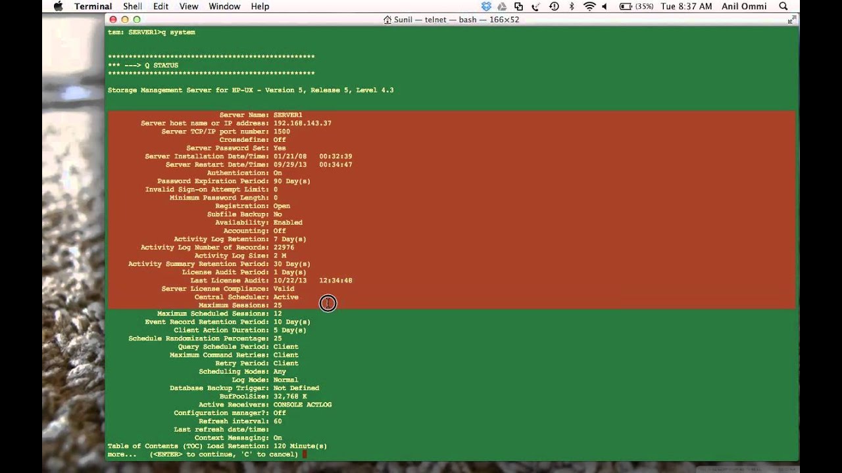Click the '*** ---> Q STATUS' header line
This screenshot has height=473, width=842.
point(143,65)
